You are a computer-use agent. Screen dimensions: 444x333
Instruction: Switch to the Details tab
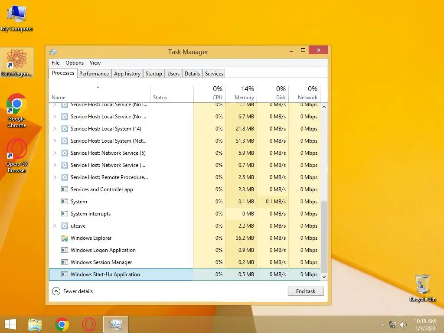pyautogui.click(x=192, y=74)
